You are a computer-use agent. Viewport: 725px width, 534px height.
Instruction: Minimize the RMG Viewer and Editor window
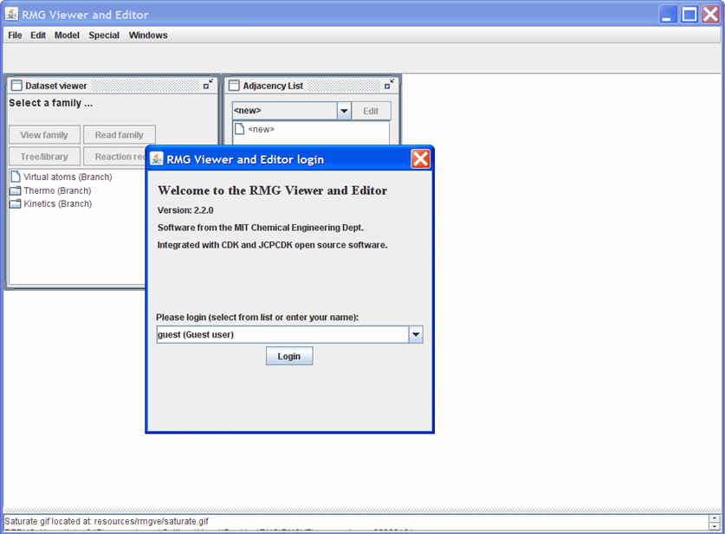[668, 15]
